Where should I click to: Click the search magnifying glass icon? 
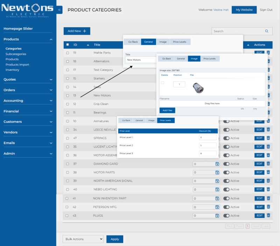coord(267,31)
